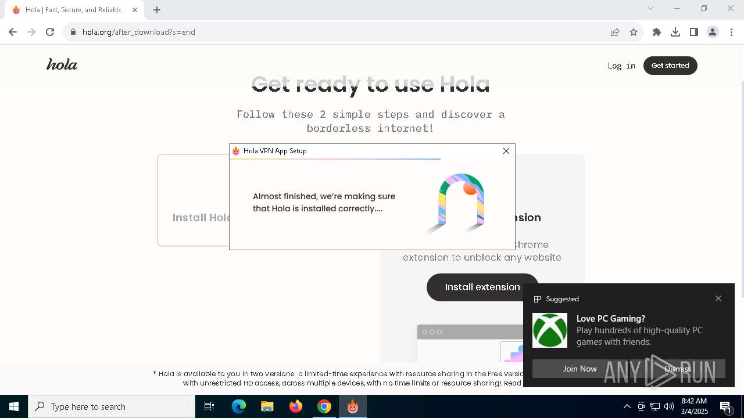
Task: Click the Get started button
Action: [670, 66]
